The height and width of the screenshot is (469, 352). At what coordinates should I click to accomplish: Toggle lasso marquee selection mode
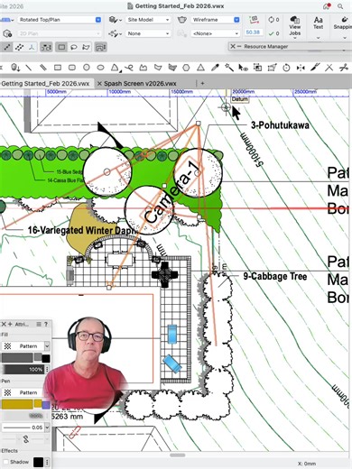click(74, 47)
